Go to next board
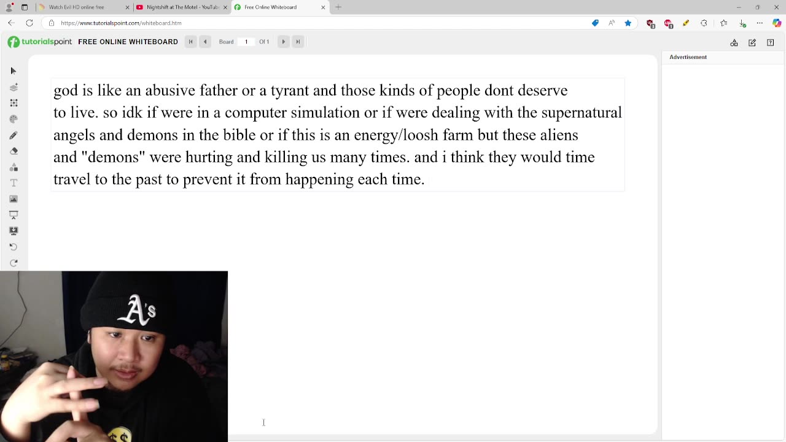 tap(283, 42)
